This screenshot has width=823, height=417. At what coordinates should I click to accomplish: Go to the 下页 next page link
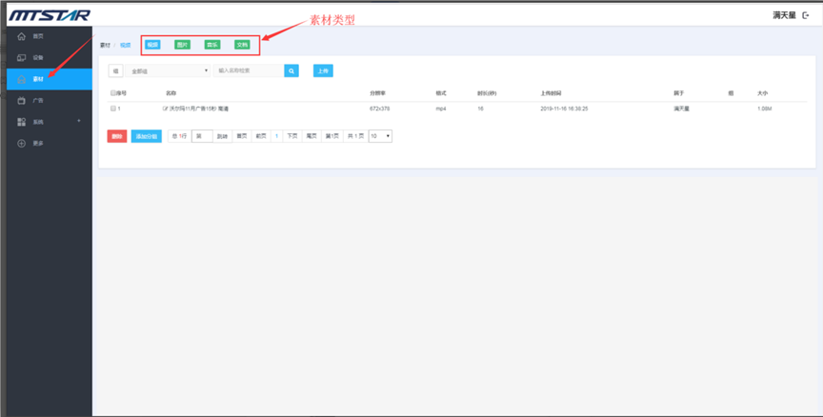291,136
